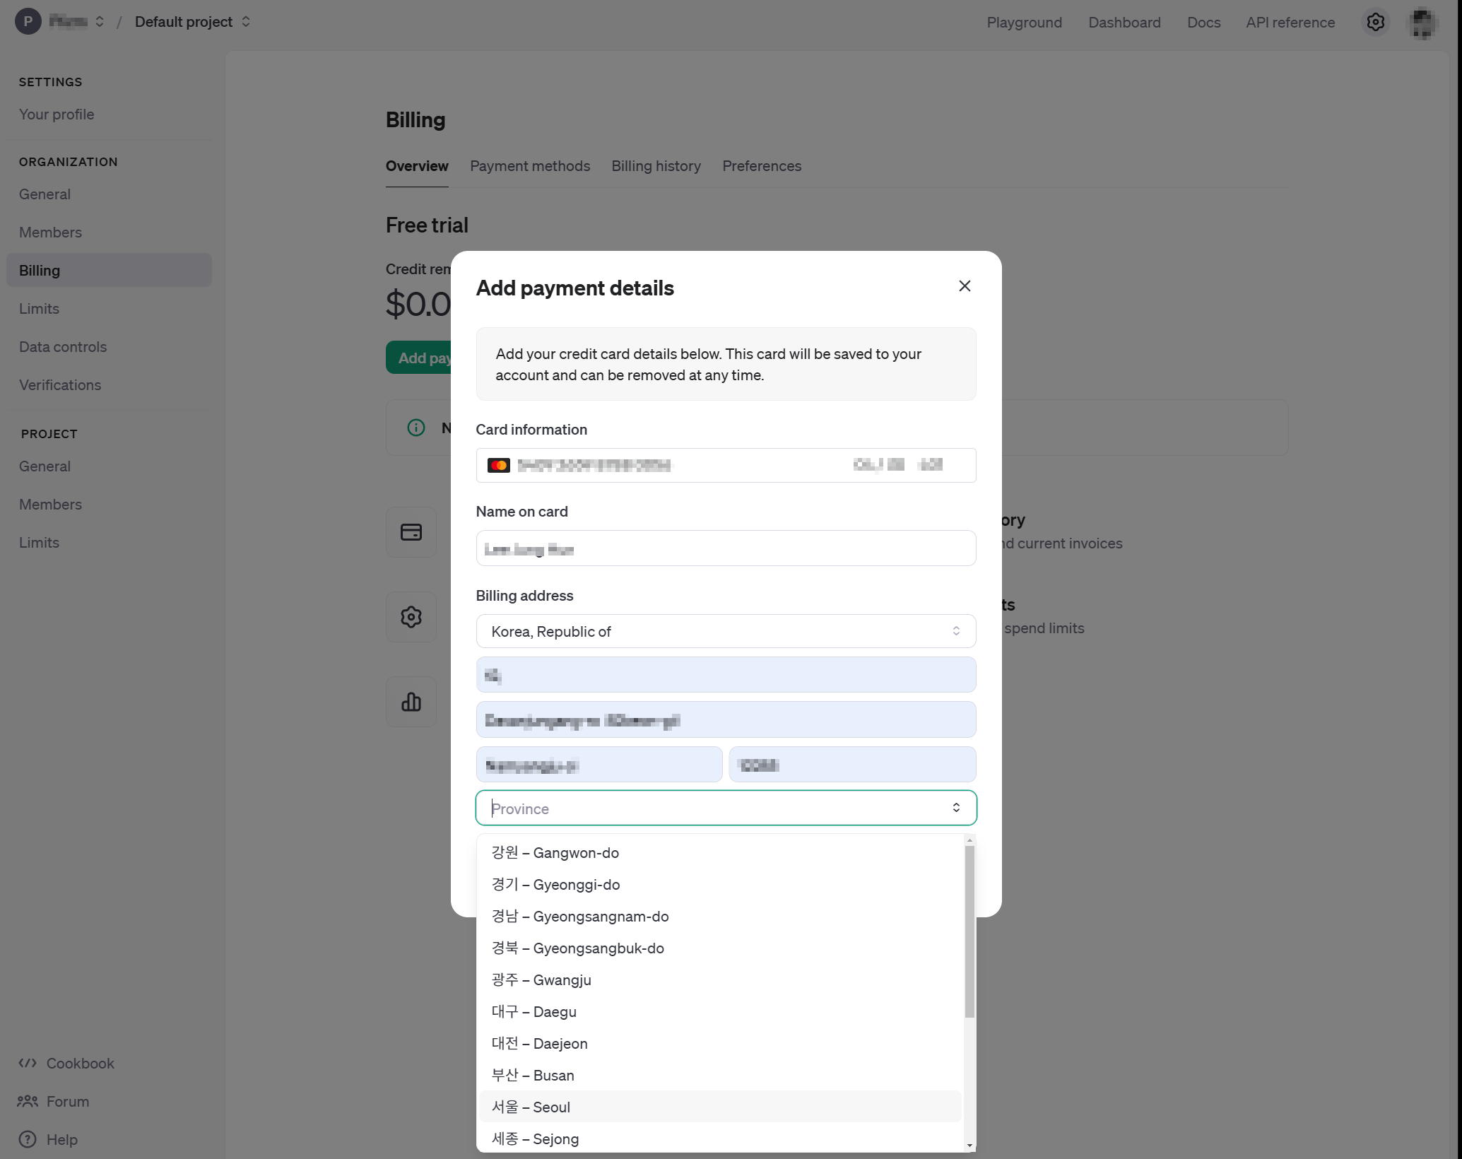
Task: Click the gear preferences icon tile
Action: point(411,617)
